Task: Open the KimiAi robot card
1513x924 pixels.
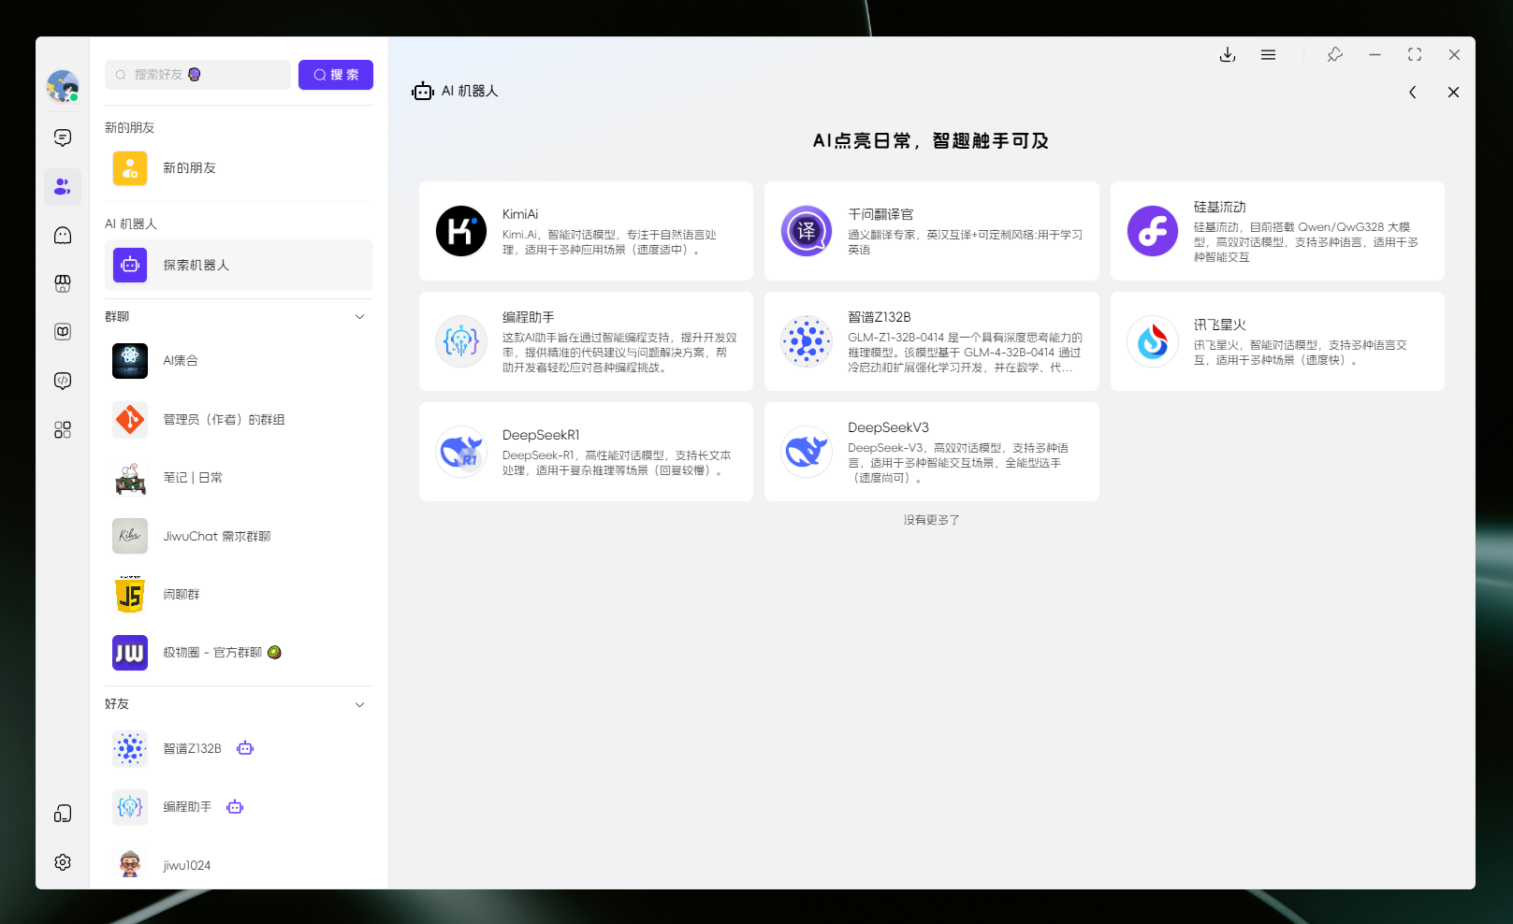Action: point(586,231)
